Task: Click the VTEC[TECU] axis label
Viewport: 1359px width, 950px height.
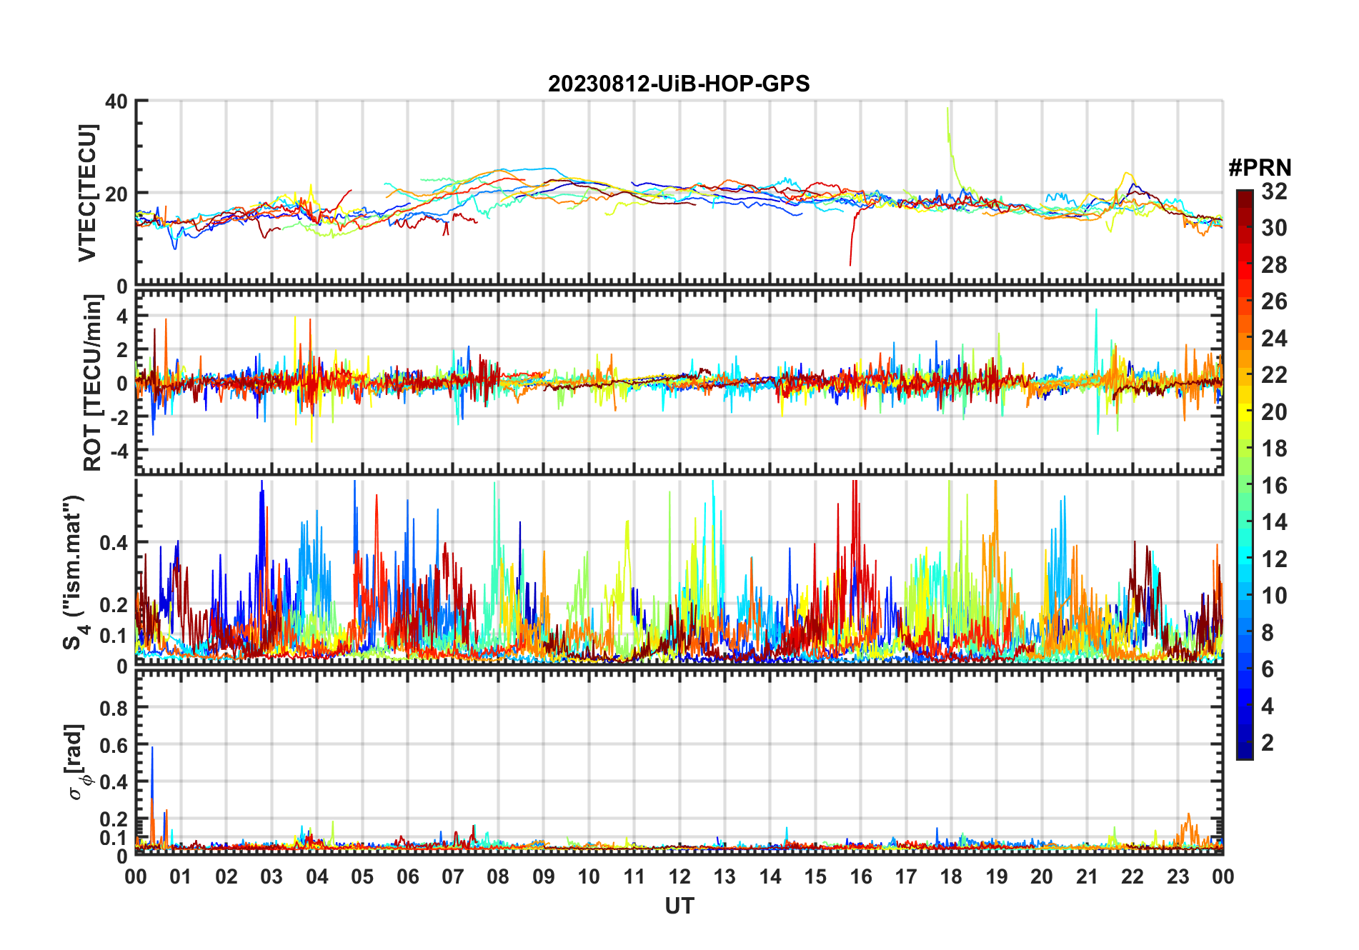Action: [x=87, y=193]
